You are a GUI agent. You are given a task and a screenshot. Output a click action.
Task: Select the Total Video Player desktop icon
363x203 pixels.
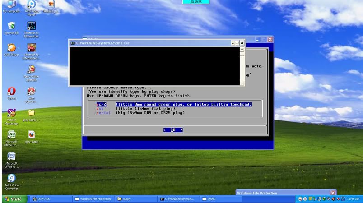pos(31,8)
